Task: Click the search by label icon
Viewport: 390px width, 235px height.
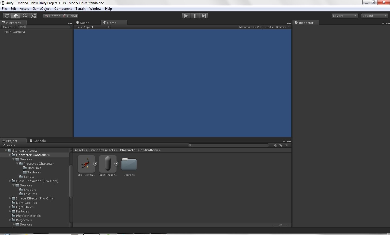Action: [x=281, y=145]
